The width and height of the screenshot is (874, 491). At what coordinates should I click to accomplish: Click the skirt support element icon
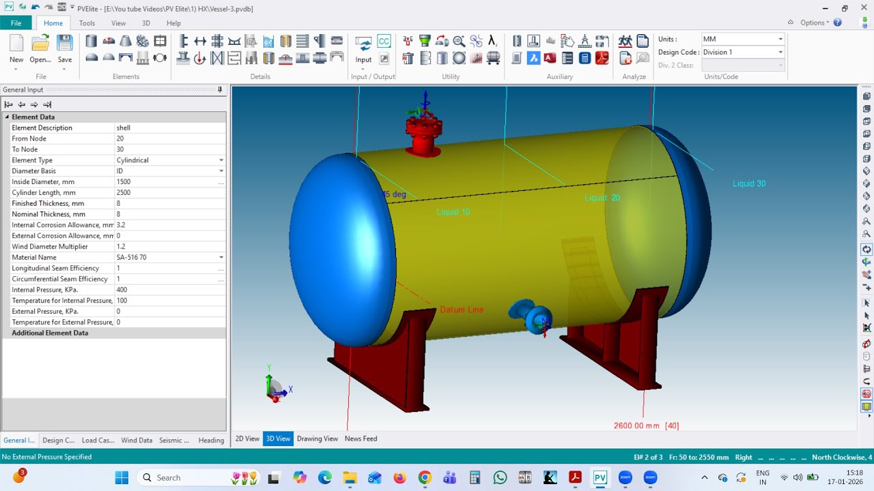(143, 59)
